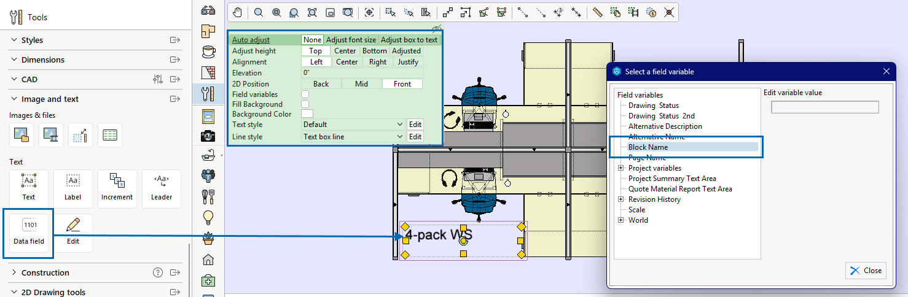Select the Data field tool
This screenshot has width=908, height=297.
pos(29,232)
